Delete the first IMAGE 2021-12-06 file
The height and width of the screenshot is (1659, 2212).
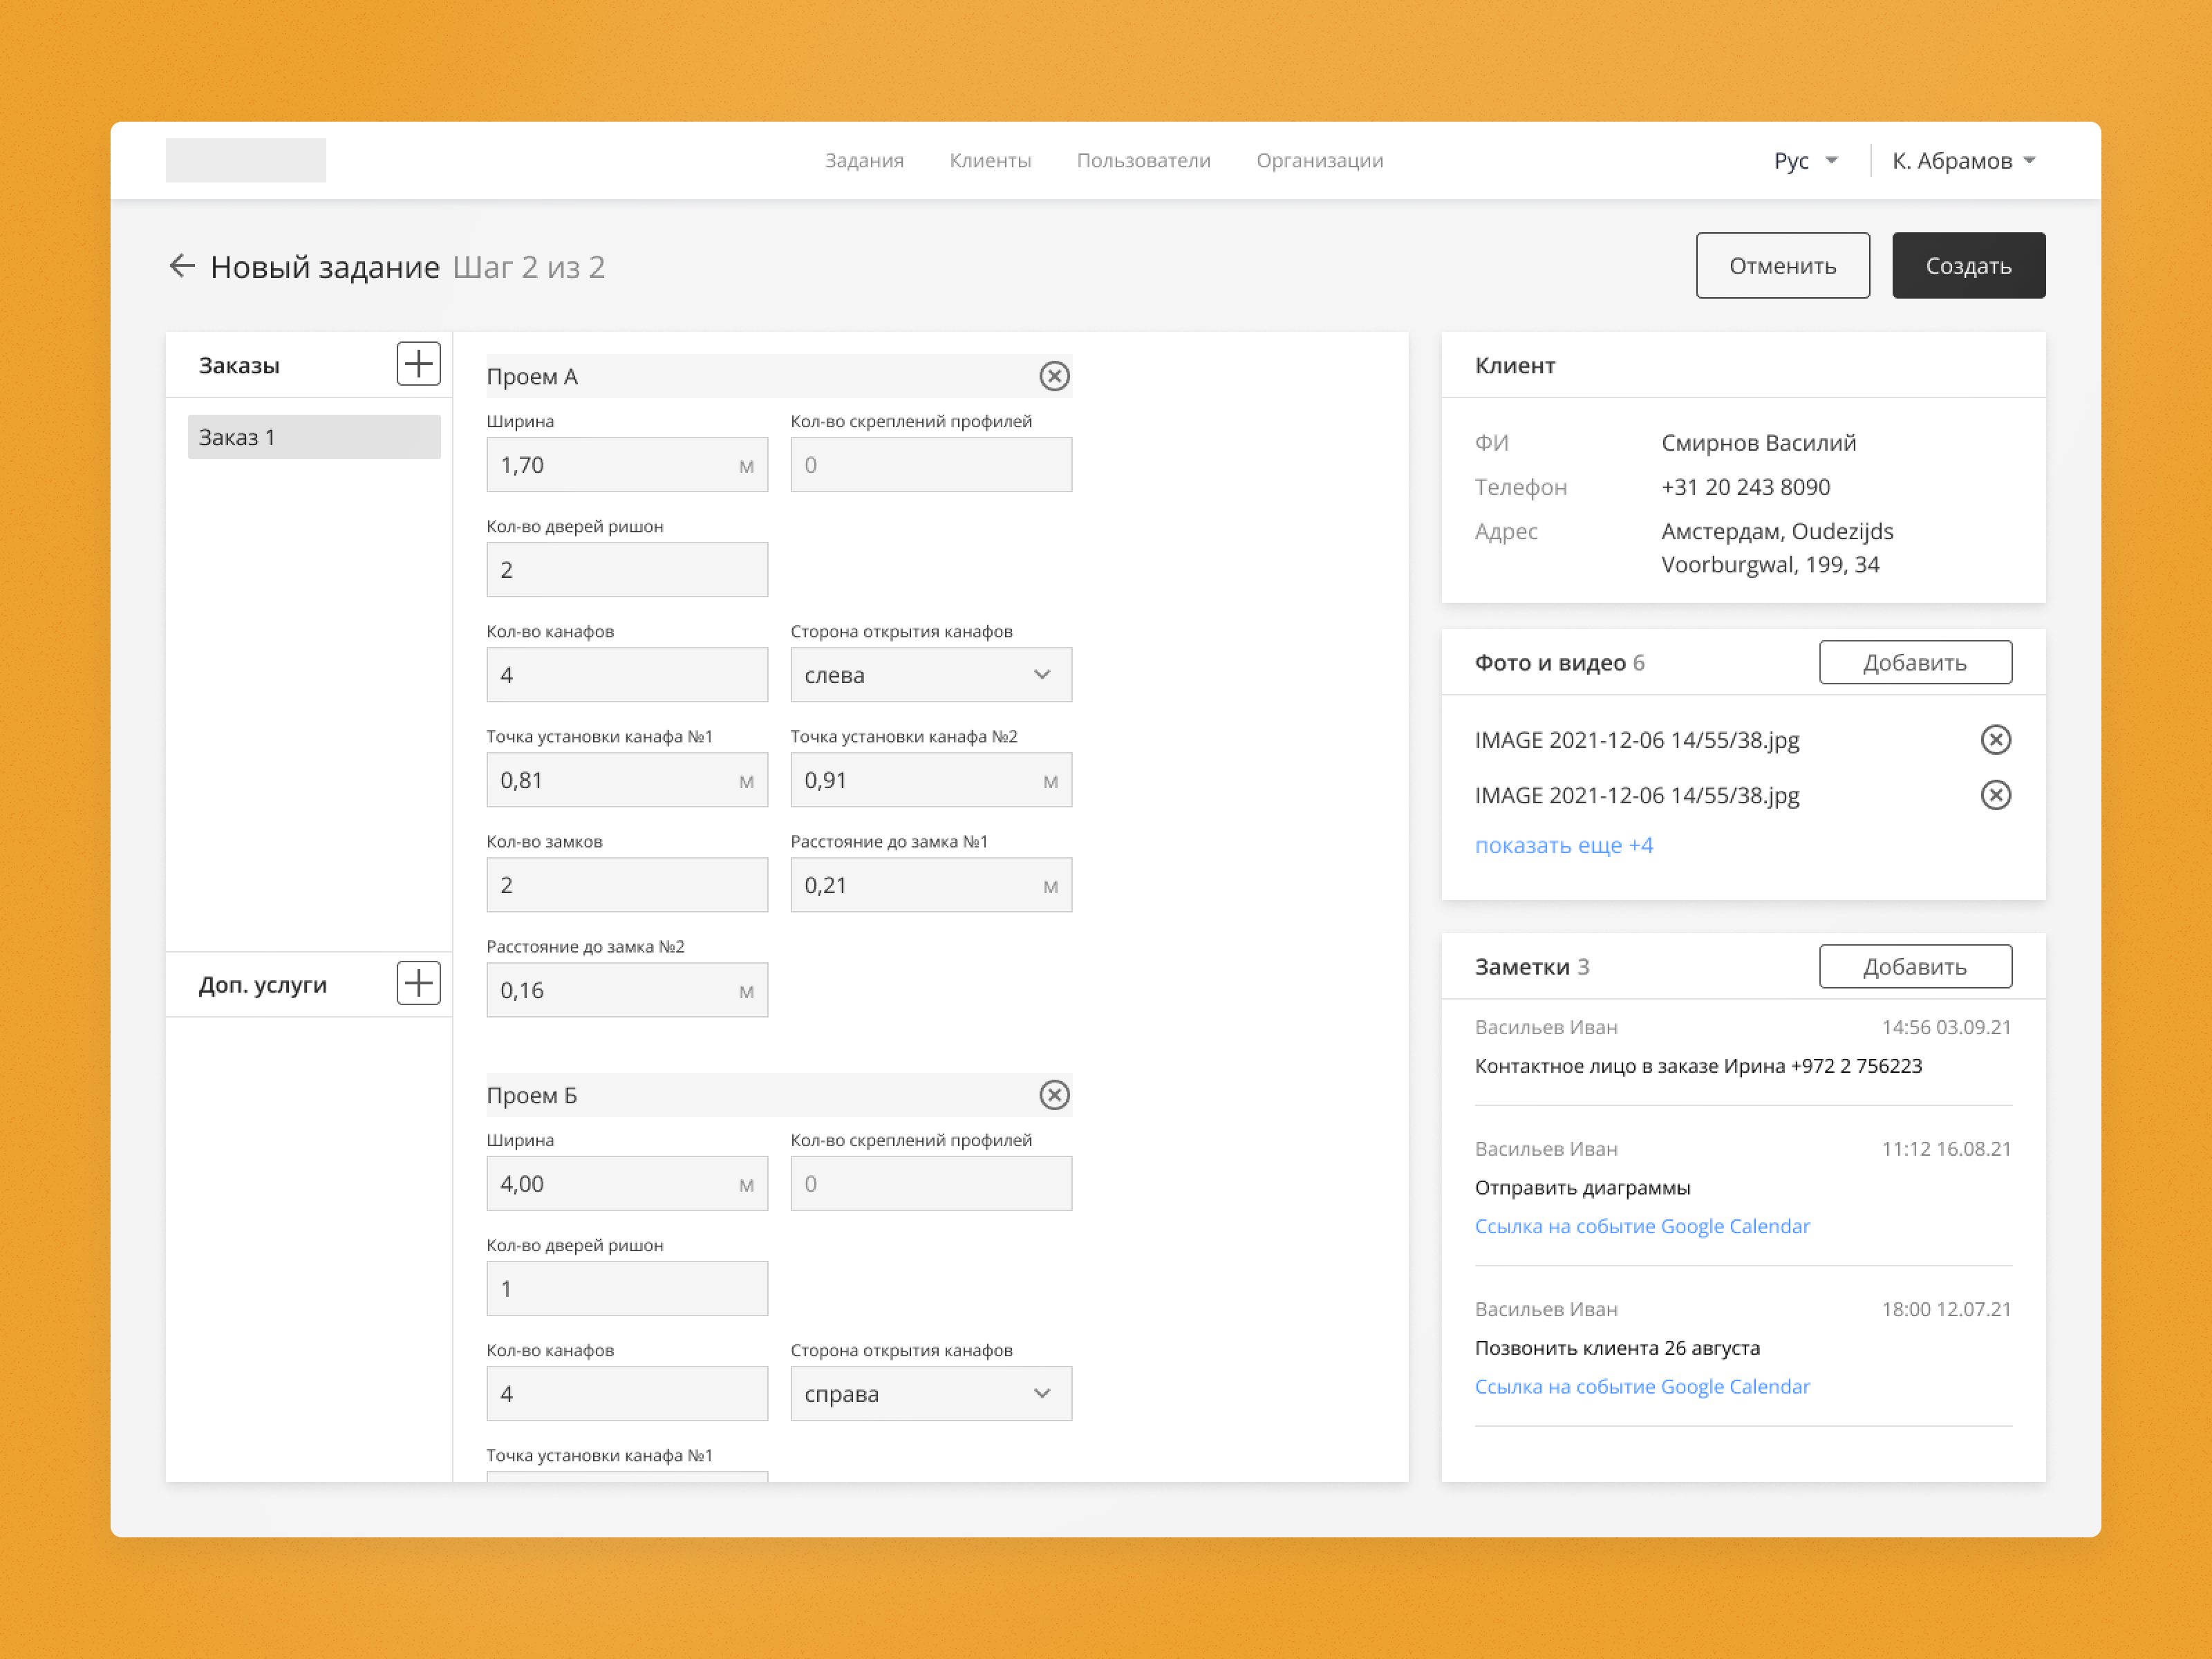pyautogui.click(x=1995, y=740)
